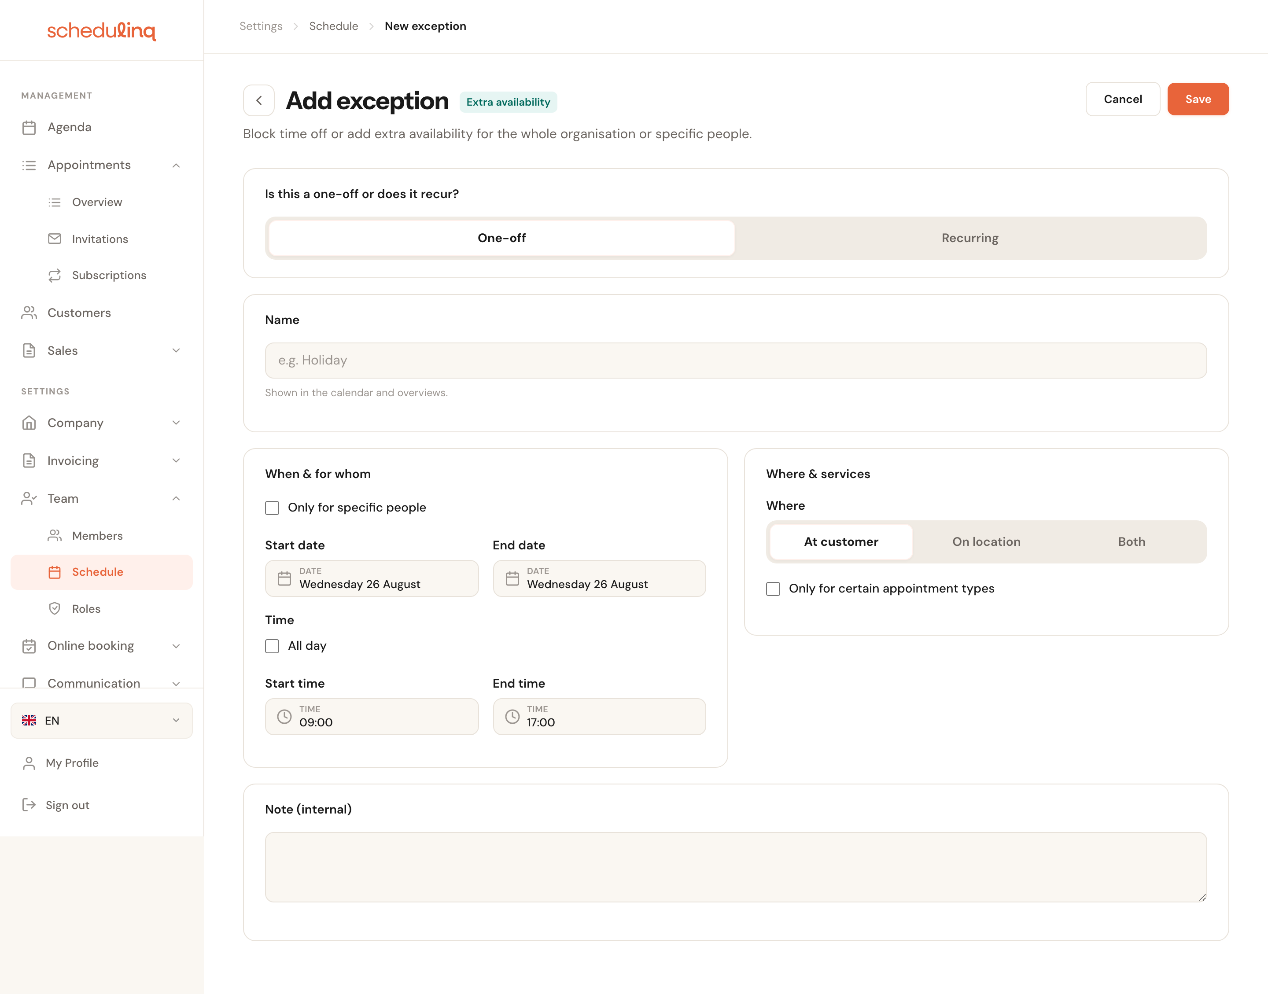Click the Sign out arrow icon
1268x994 pixels.
(29, 806)
